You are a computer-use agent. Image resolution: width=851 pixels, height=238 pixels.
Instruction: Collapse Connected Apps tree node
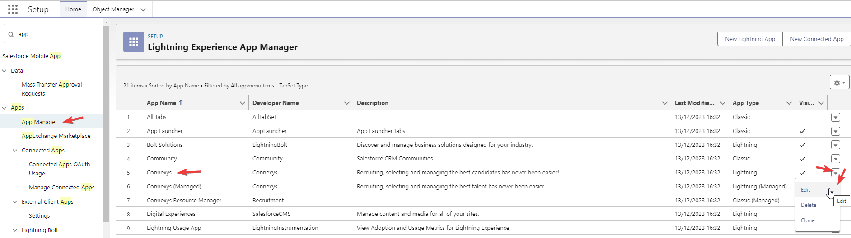pos(15,151)
